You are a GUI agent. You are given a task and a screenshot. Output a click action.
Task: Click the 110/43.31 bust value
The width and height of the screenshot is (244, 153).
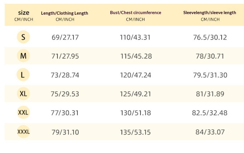135,37
